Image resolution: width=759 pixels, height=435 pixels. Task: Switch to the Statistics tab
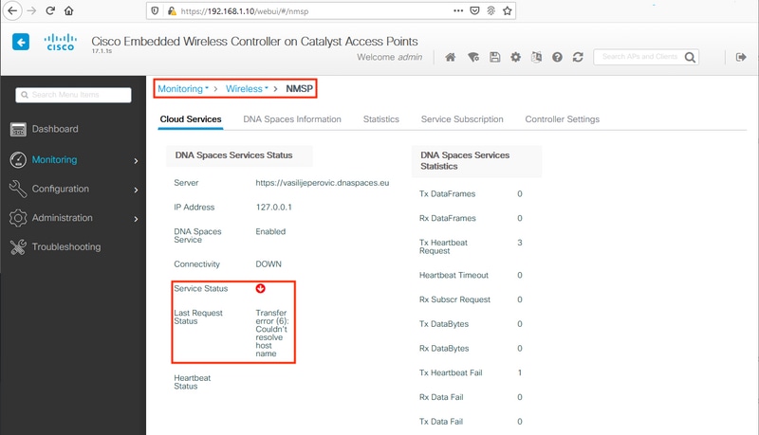381,119
